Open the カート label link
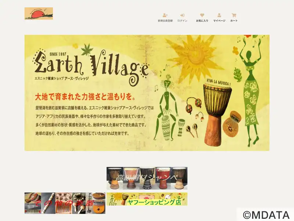294x221 pixels. (x=234, y=21)
